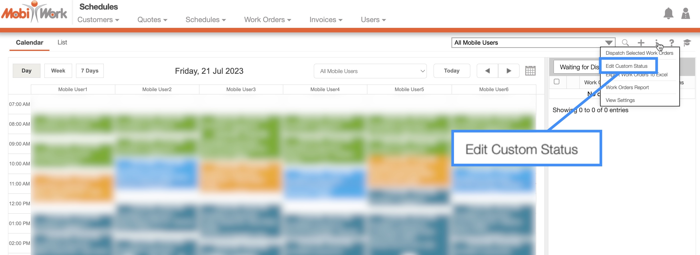Viewport: 700px width, 255px height.
Task: Expand the Work Orders navigation menu
Action: (267, 20)
